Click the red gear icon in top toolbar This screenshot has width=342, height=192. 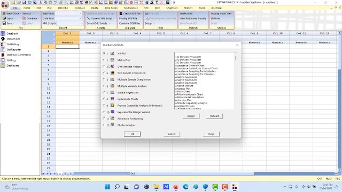131,2
